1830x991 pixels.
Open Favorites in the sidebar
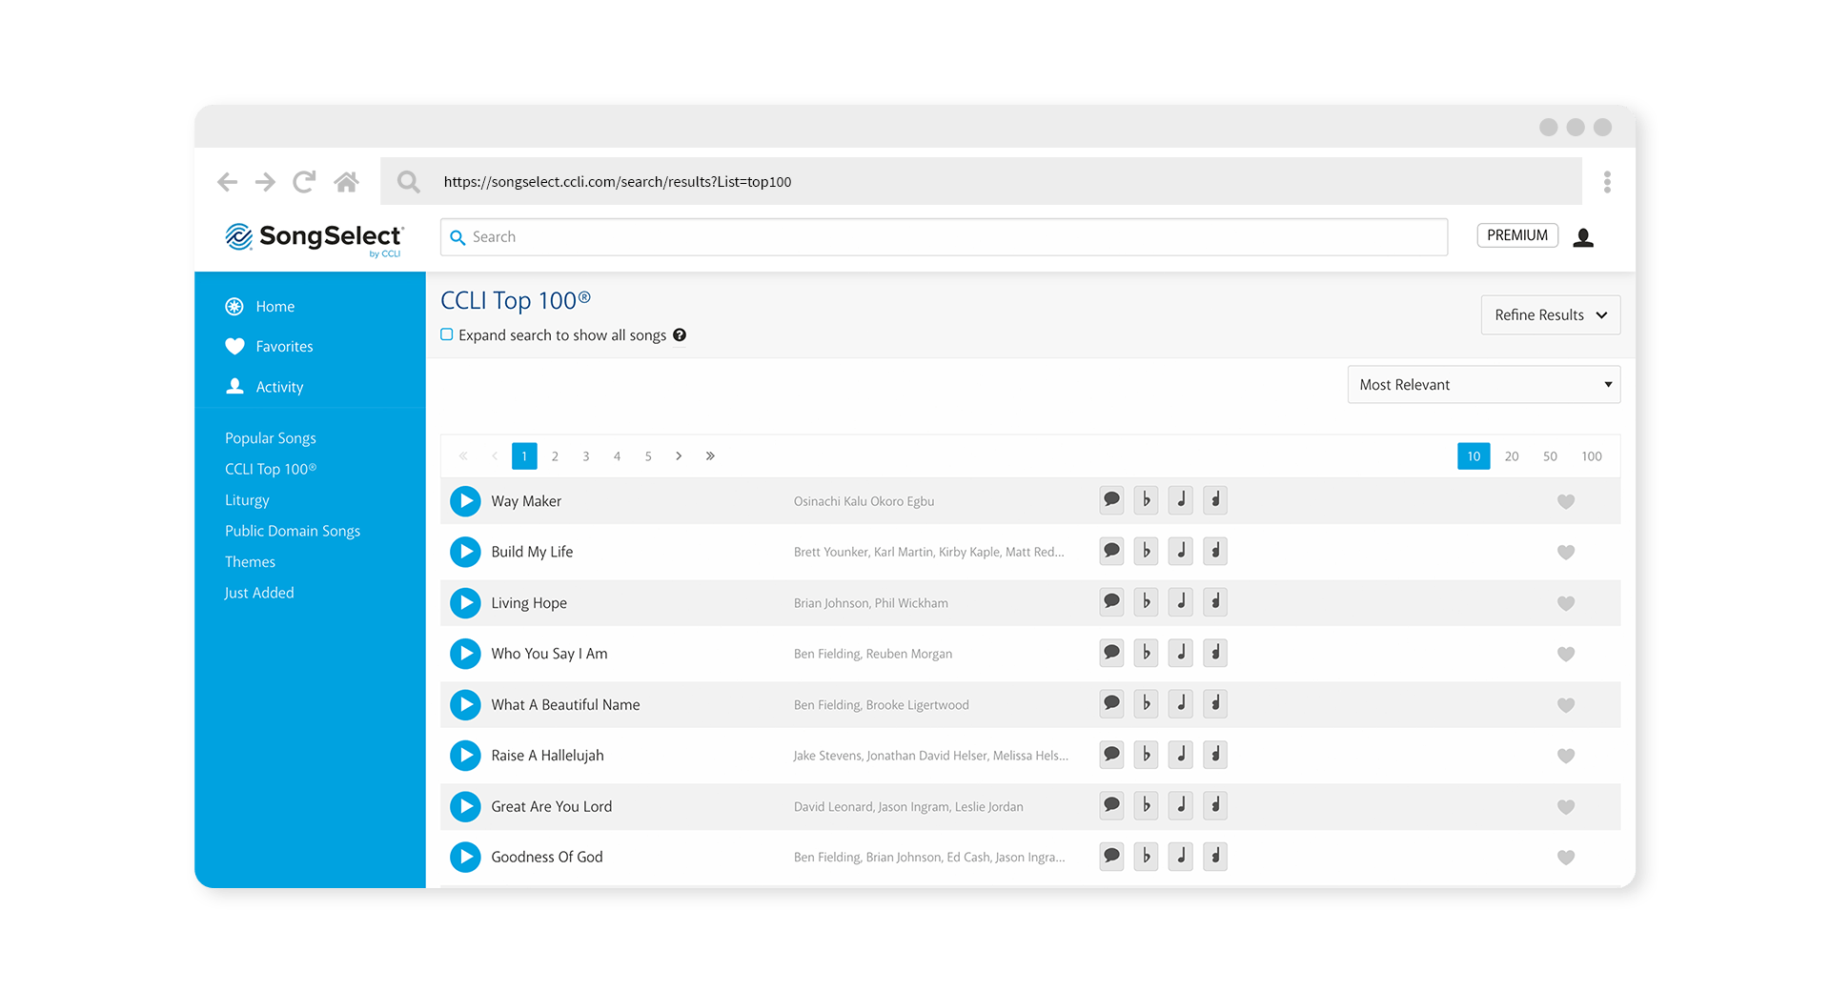[x=284, y=347]
